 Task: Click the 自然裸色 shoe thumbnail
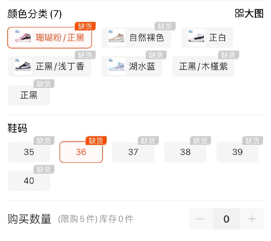point(117,38)
